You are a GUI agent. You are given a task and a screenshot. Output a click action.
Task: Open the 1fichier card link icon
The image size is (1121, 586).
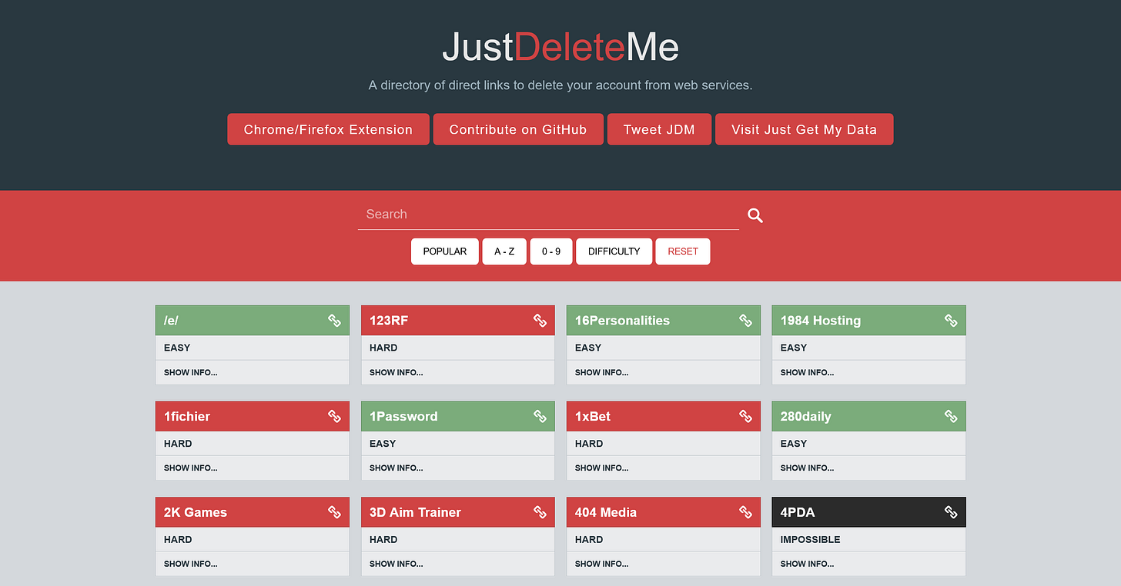334,416
